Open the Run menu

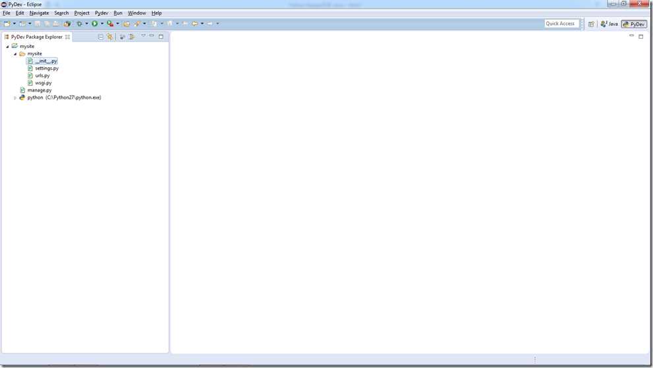[118, 13]
